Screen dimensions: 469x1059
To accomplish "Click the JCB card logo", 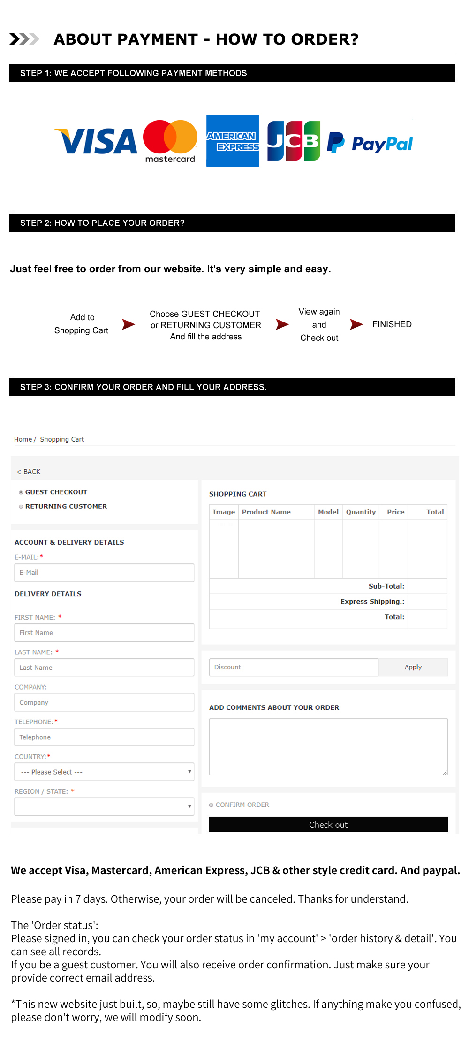I will pos(294,141).
